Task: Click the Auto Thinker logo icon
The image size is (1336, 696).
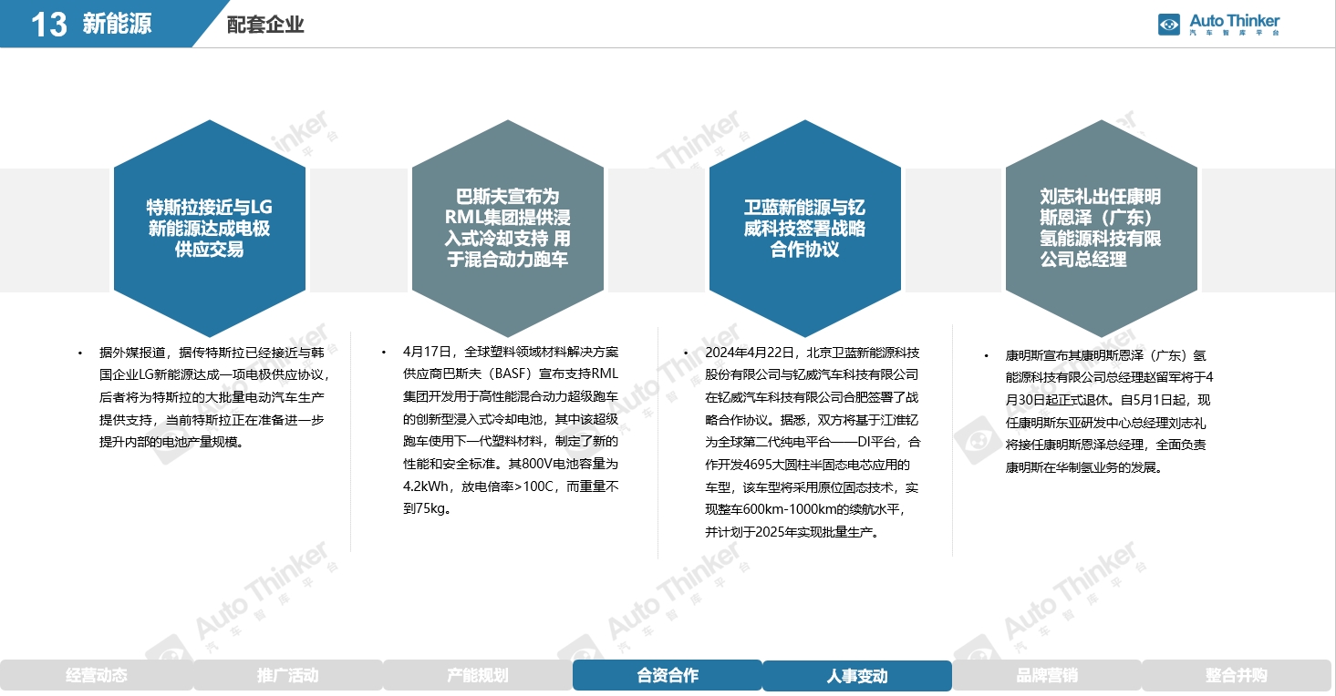Action: coord(1169,25)
